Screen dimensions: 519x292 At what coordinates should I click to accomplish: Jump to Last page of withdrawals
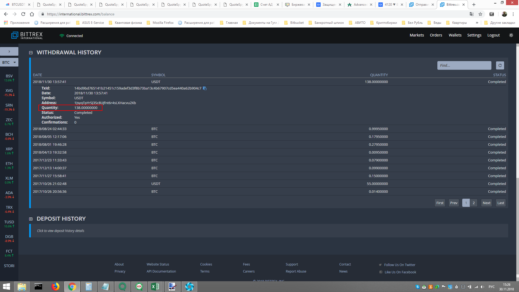(x=501, y=203)
